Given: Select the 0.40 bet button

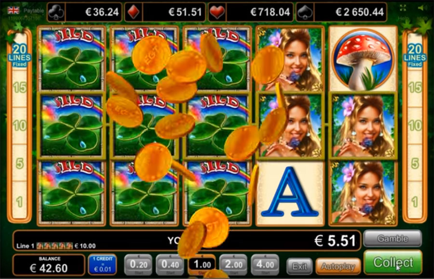Looking at the screenshot, I should click(170, 265).
